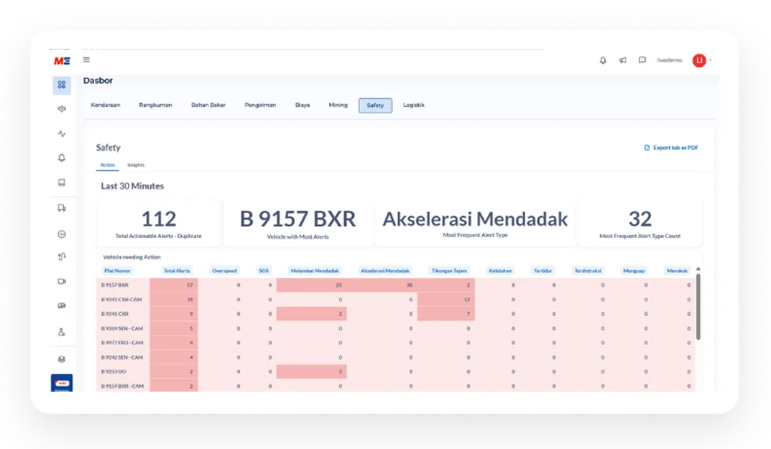This screenshot has width=771, height=449.
Task: Select the Action sub-tab
Action: pos(107,165)
